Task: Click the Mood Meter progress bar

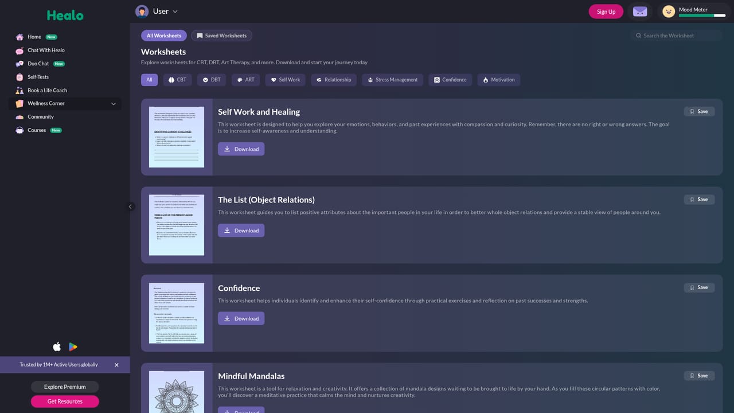Action: point(702,15)
